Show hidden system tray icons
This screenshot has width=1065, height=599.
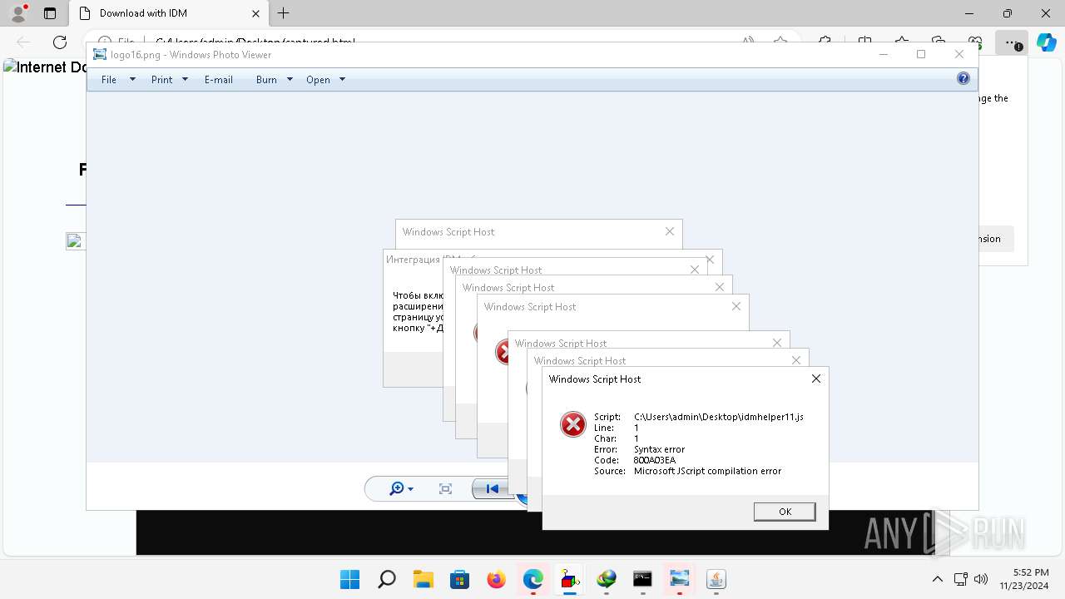tap(938, 579)
